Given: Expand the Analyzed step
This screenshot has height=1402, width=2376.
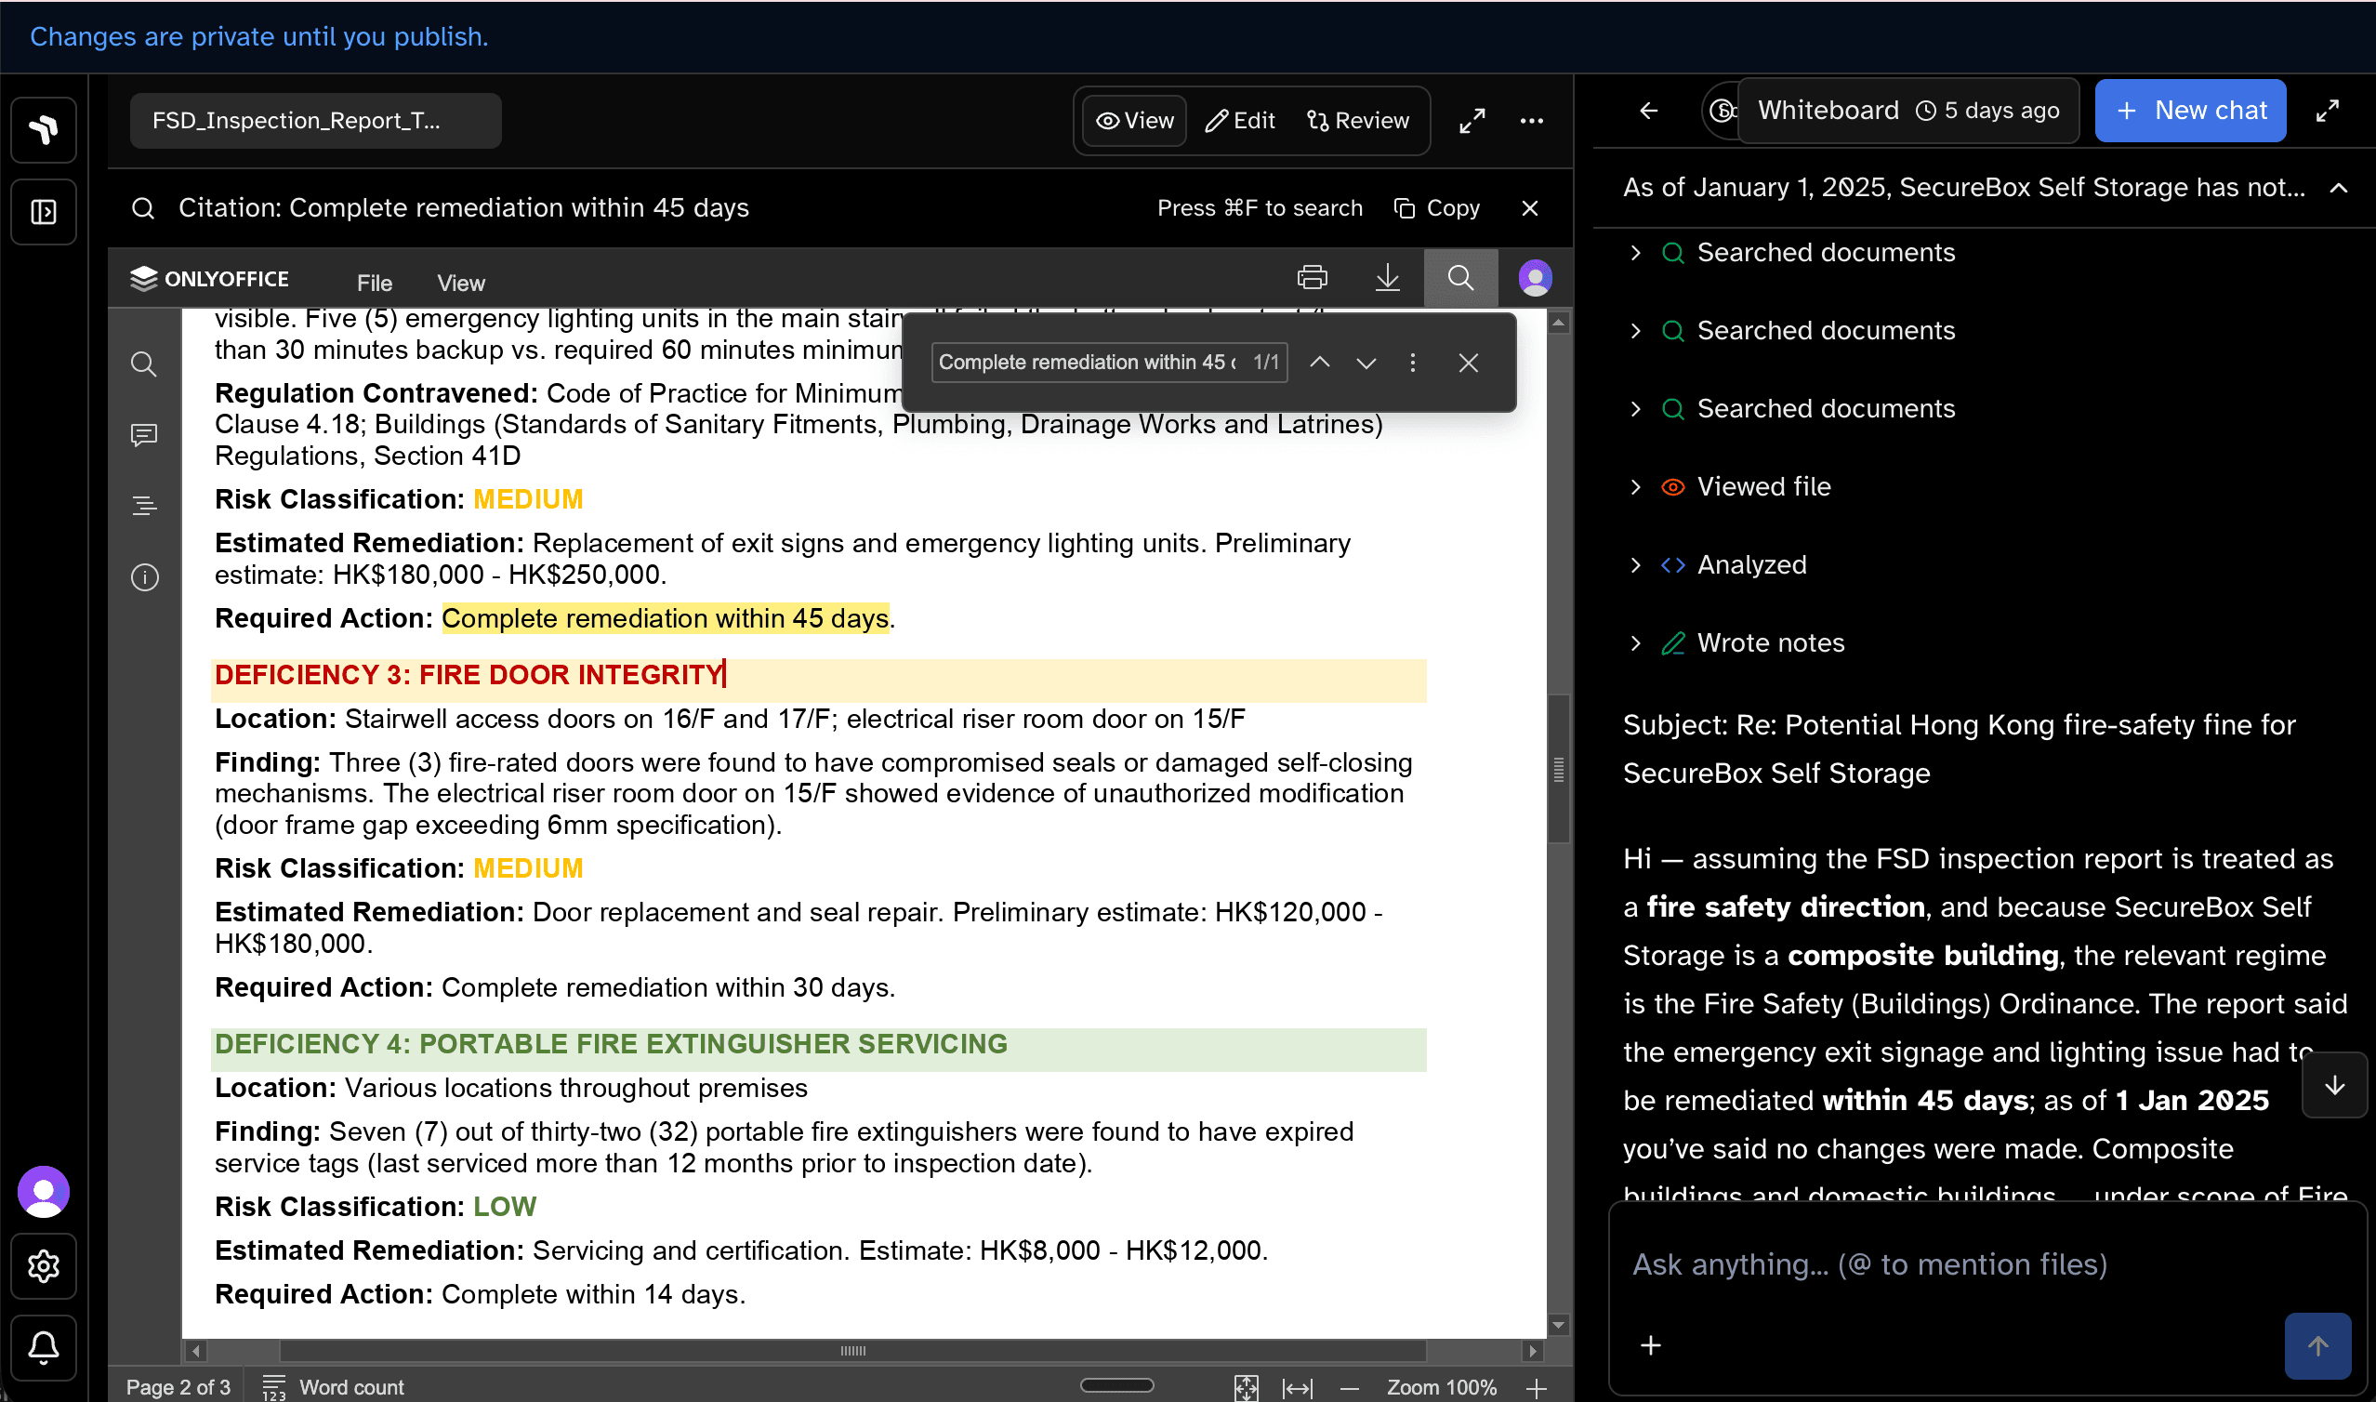Looking at the screenshot, I should click(1636, 565).
